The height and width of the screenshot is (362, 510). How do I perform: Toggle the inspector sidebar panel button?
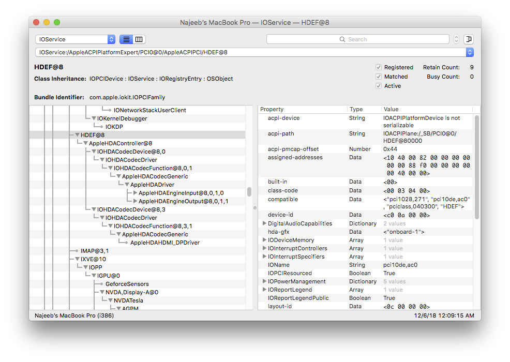point(469,39)
